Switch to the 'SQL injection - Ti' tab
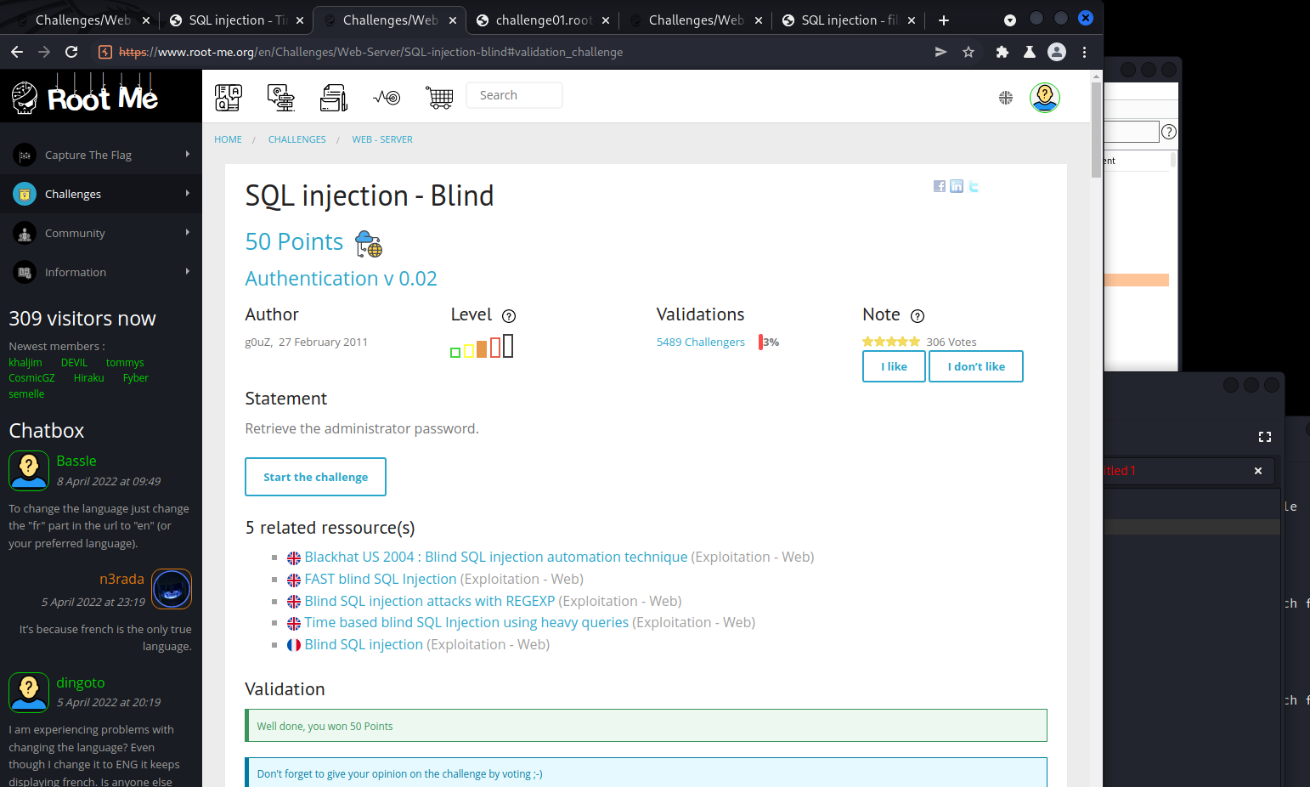Viewport: 1310px width, 787px height. tap(236, 20)
